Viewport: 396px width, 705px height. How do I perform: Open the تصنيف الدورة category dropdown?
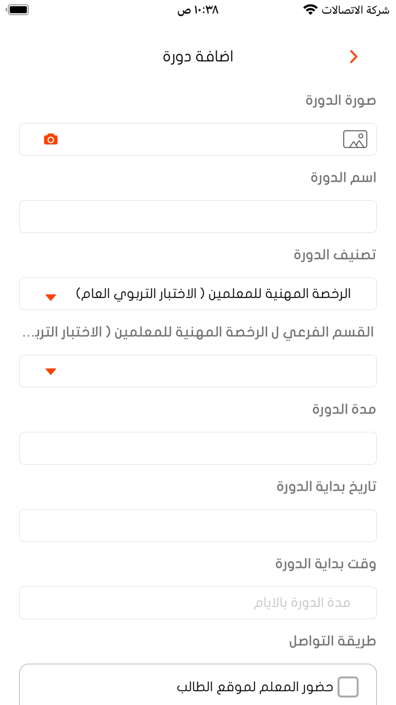[198, 294]
